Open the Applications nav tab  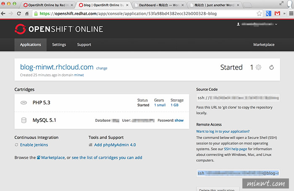30,45
